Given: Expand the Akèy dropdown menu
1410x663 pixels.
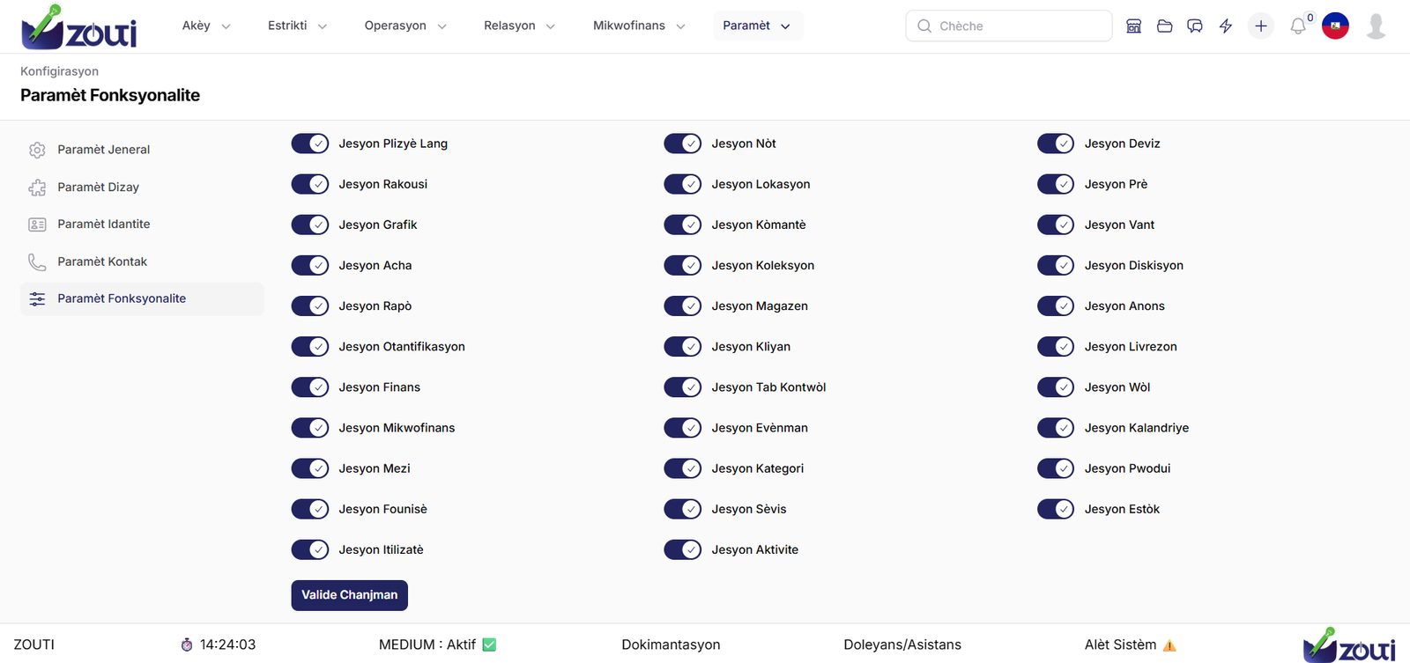Looking at the screenshot, I should tap(206, 26).
